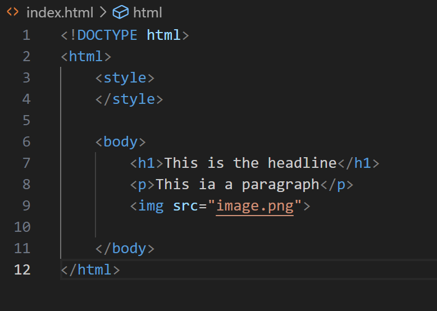Click the closing body tag
This screenshot has width=437, height=311.
click(x=125, y=249)
